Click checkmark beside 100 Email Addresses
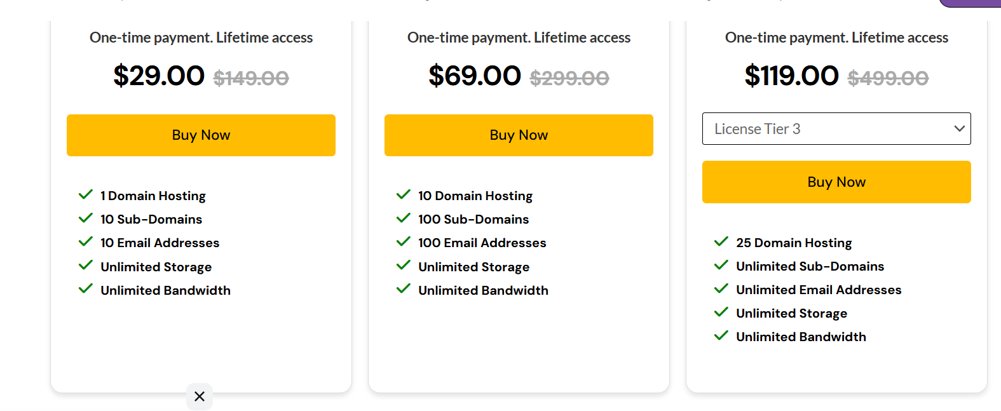The height and width of the screenshot is (411, 1001). pos(404,242)
